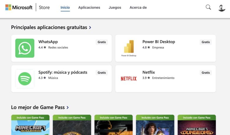Open the WhatsApp app title

pyautogui.click(x=48, y=42)
